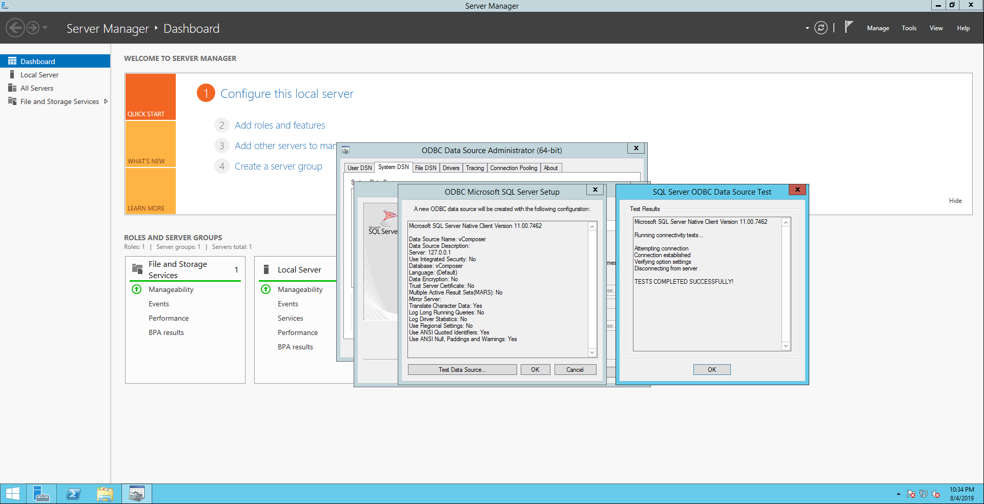Click OK in Data Source Test dialog
This screenshot has height=504, width=984.
pyautogui.click(x=711, y=370)
